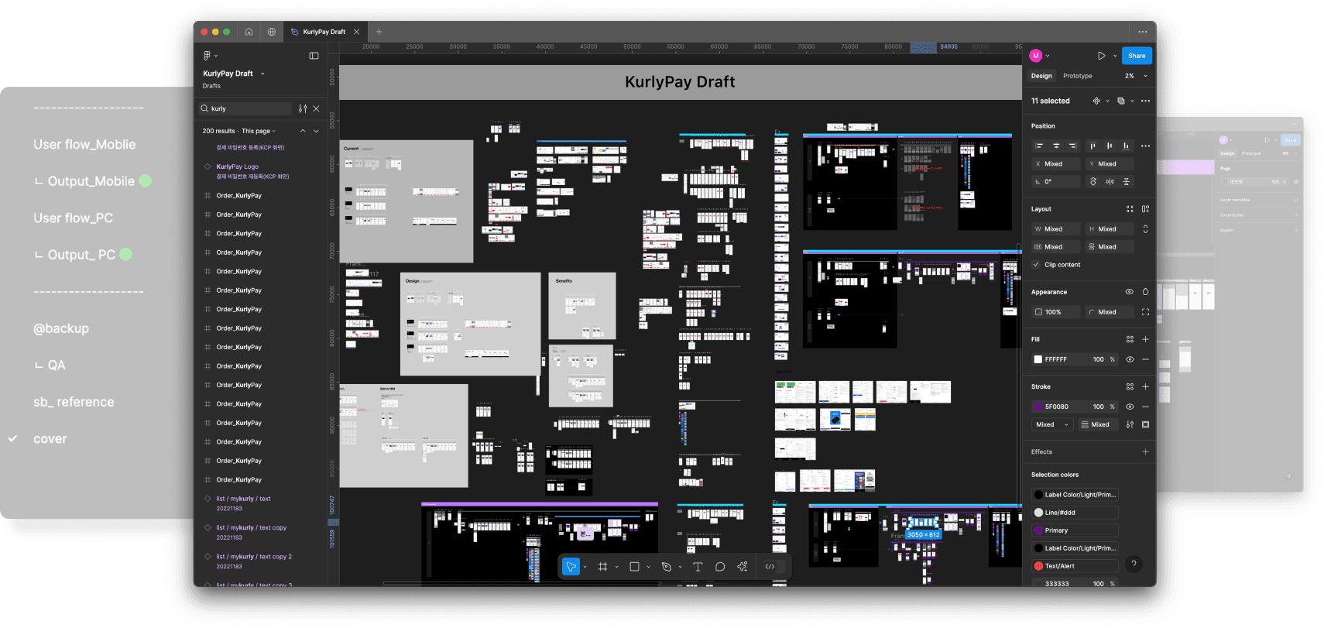The image size is (1324, 628).
Task: Toggle individual corner radius icon
Action: [x=1145, y=312]
